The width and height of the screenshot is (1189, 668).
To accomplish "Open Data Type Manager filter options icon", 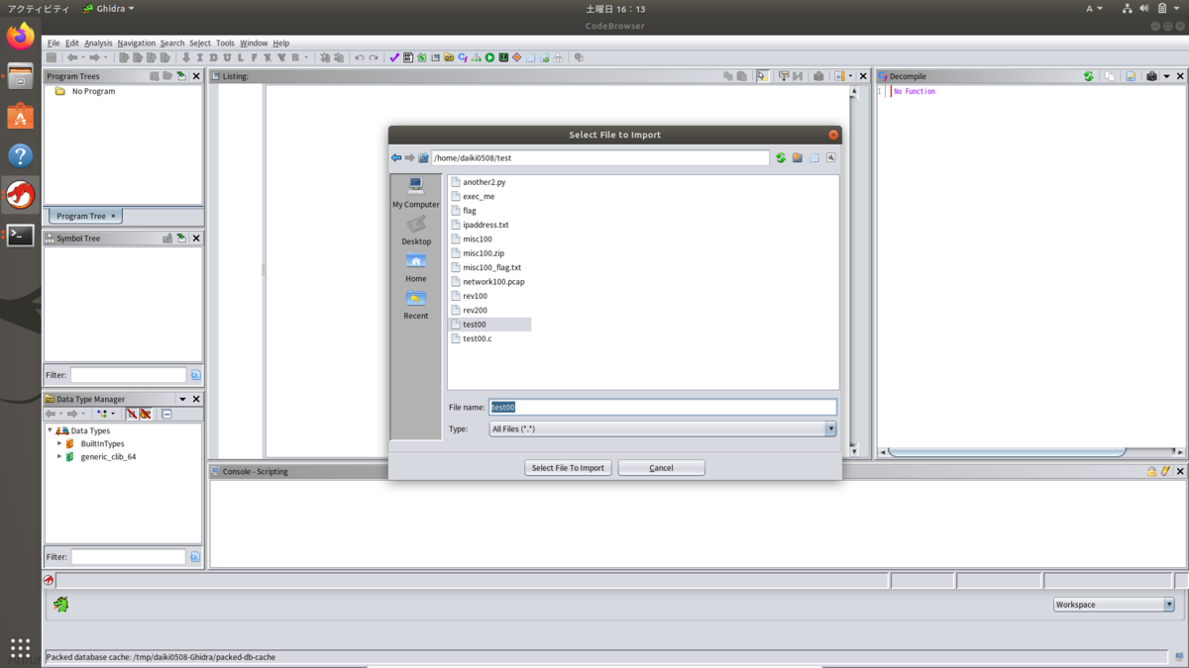I will coord(195,557).
